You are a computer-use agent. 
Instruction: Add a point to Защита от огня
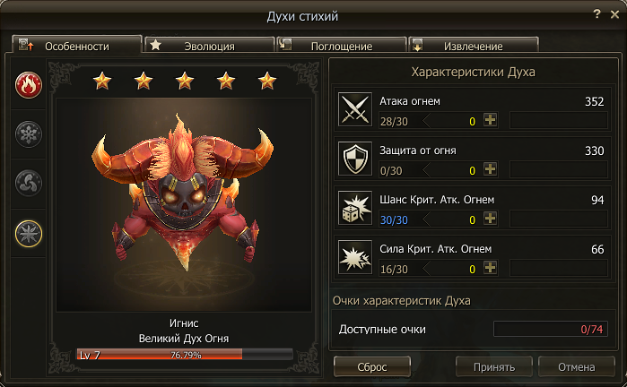(490, 169)
